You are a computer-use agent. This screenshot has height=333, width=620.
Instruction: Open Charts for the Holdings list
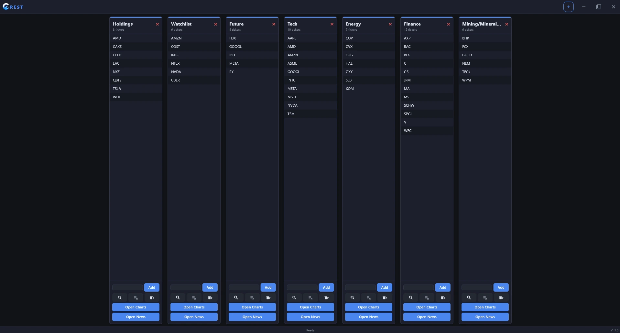click(136, 307)
